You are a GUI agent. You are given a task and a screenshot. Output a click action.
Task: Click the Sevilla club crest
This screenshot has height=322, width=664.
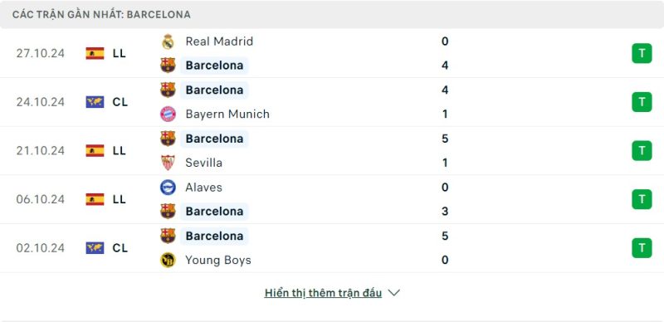click(168, 163)
